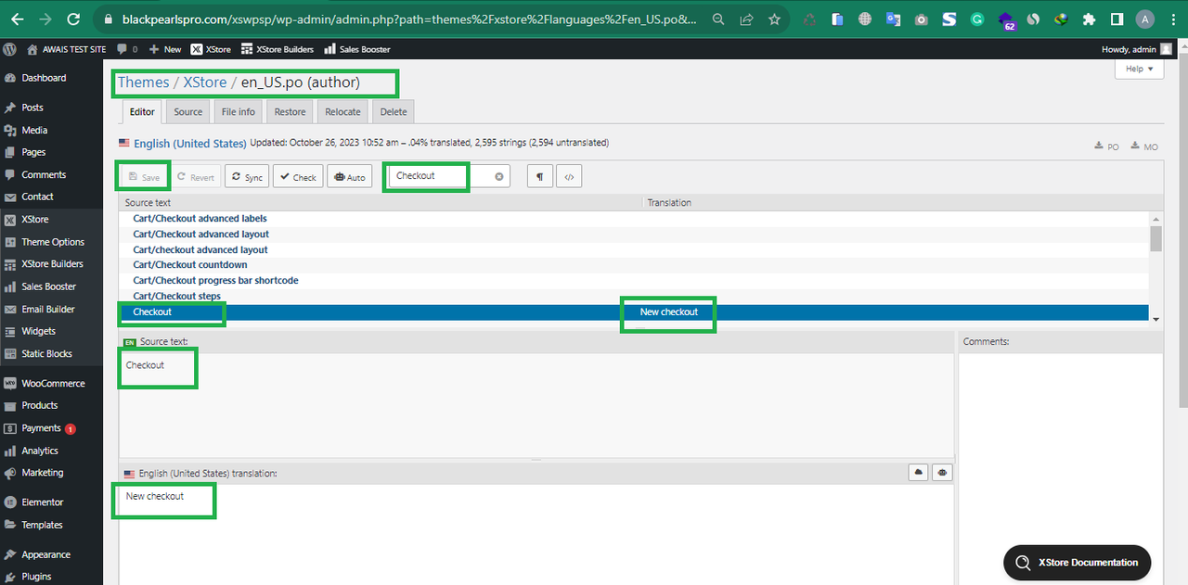Open Chrome three-dot menu

coord(1172,19)
